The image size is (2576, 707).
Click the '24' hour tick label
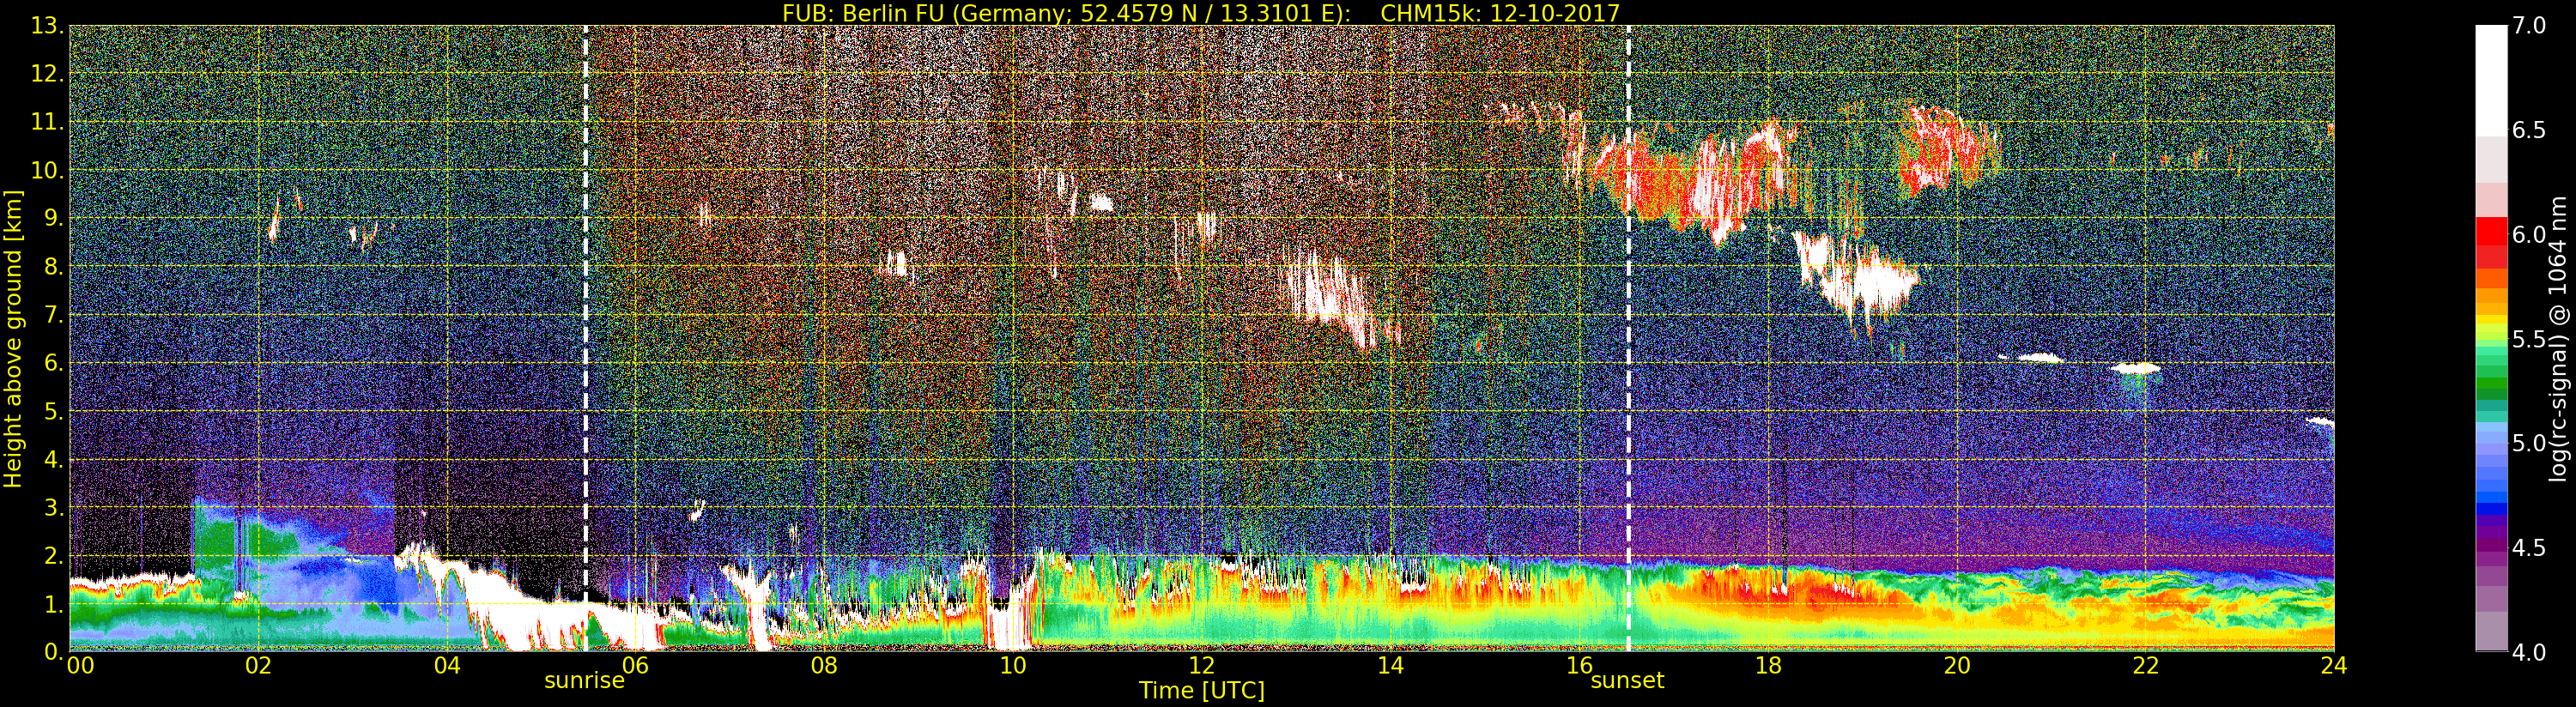2334,665
